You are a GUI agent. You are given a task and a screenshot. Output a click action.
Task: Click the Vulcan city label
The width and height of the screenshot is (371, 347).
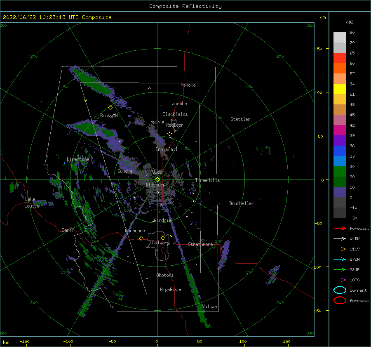point(210,307)
